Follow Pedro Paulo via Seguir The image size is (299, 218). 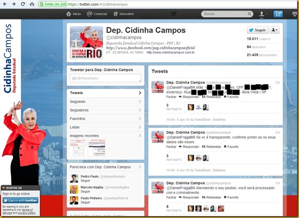click(85, 181)
